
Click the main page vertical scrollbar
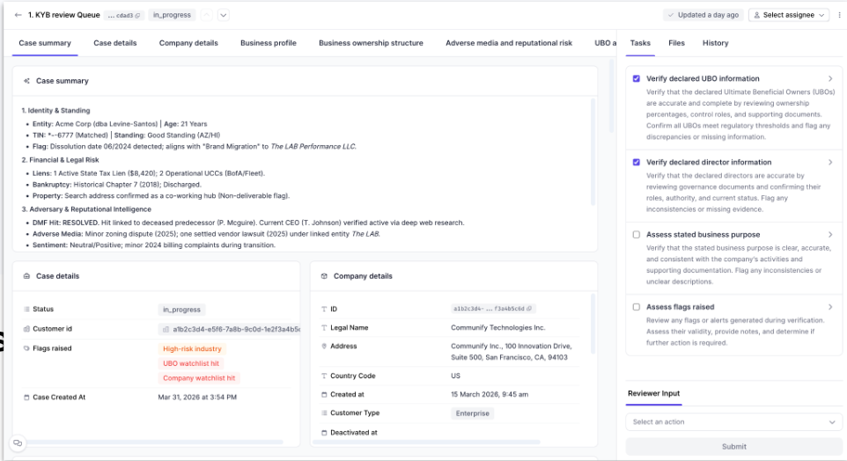[x=612, y=96]
